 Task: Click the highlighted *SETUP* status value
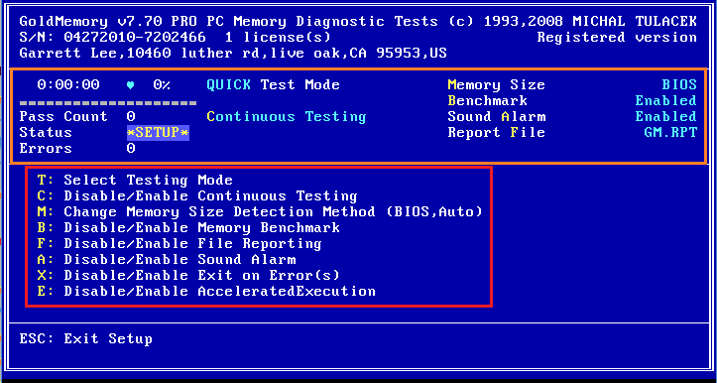158,133
